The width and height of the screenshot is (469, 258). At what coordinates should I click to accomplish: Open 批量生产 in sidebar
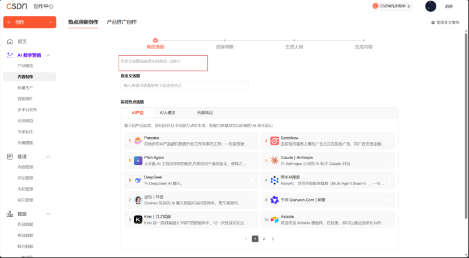[x=25, y=88]
